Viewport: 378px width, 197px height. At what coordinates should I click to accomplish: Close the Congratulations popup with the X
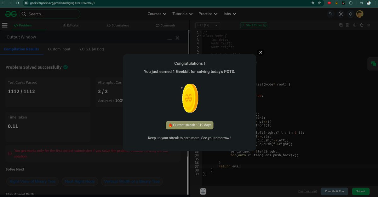pyautogui.click(x=261, y=52)
